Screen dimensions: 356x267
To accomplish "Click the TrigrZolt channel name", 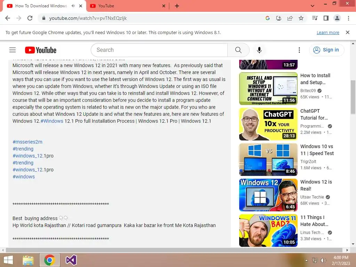I will click(308, 161).
